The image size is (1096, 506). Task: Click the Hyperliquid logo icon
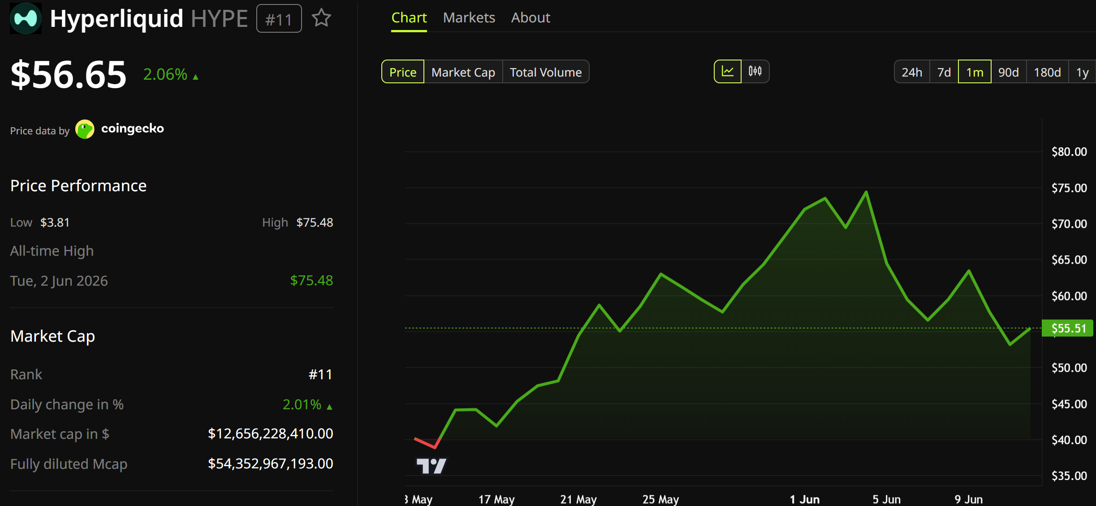[x=26, y=18]
